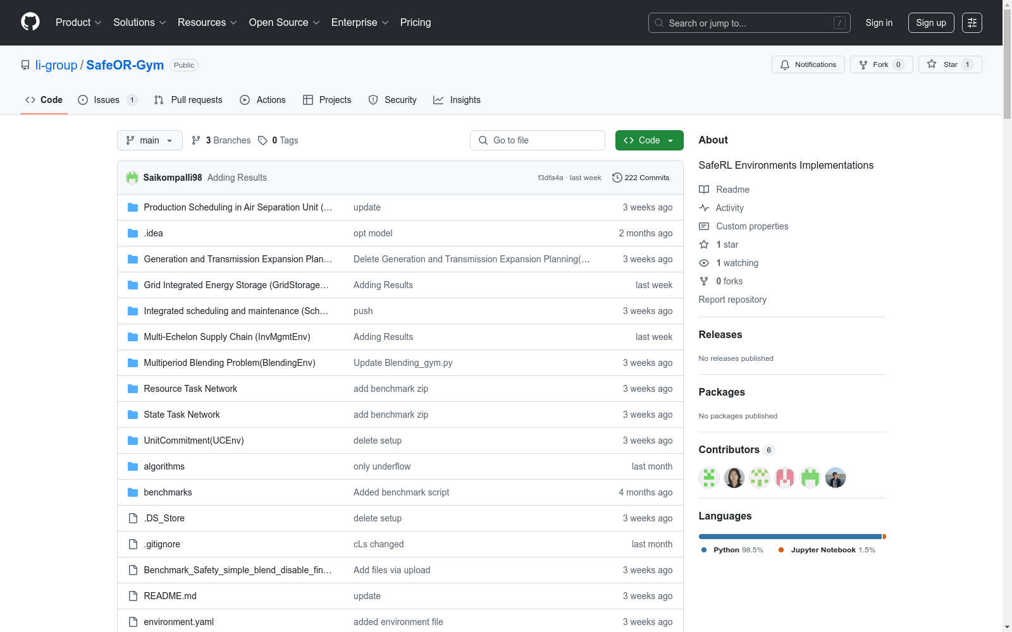1012x632 pixels.
Task: Expand the Open Source menu
Action: coord(285,23)
